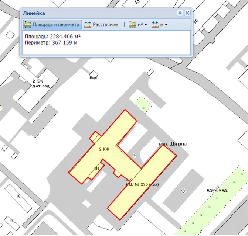This screenshot has width=248, height=236.
Task: Click the Линейка panel title
Action: pyautogui.click(x=34, y=13)
